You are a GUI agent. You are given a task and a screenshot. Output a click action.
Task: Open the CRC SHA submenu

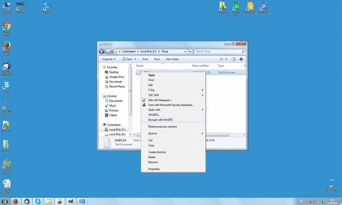tap(173, 95)
